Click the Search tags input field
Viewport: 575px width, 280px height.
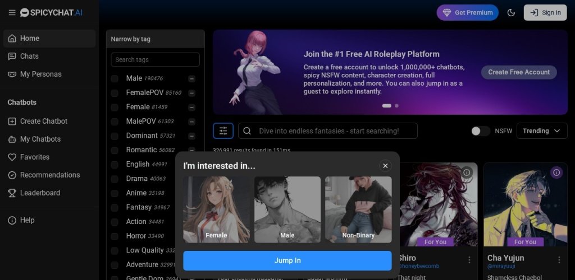click(x=155, y=60)
